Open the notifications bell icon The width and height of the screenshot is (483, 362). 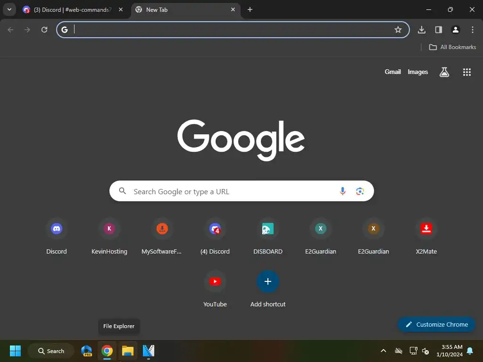[470, 351]
